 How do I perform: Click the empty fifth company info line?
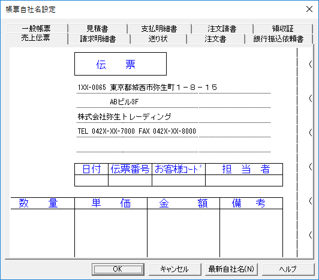tap(173, 146)
